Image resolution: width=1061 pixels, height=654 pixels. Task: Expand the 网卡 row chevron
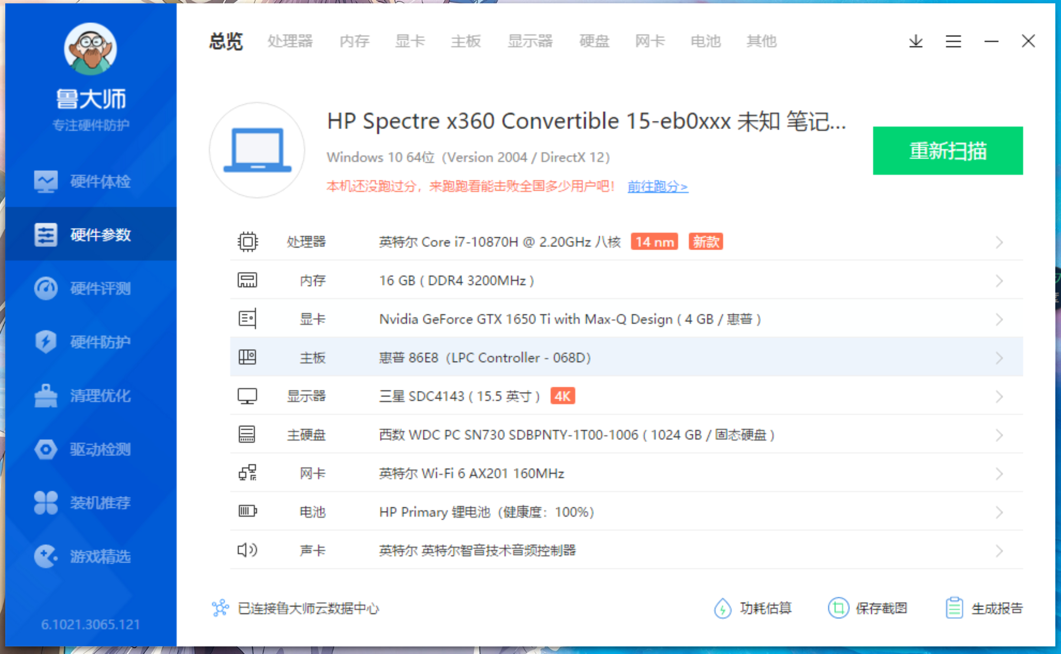pos(999,474)
